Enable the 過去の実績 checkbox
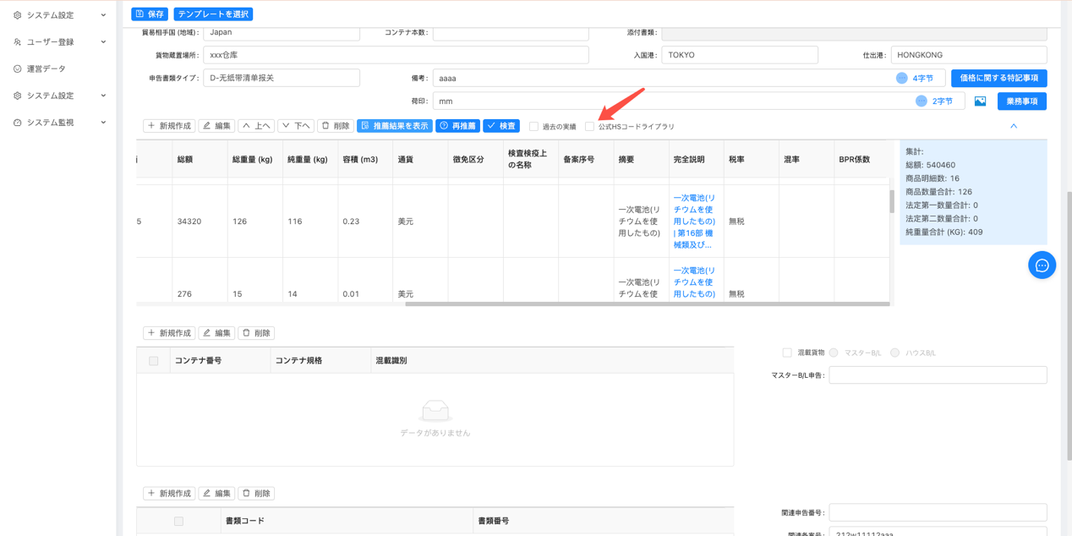1072x536 pixels. click(x=533, y=127)
